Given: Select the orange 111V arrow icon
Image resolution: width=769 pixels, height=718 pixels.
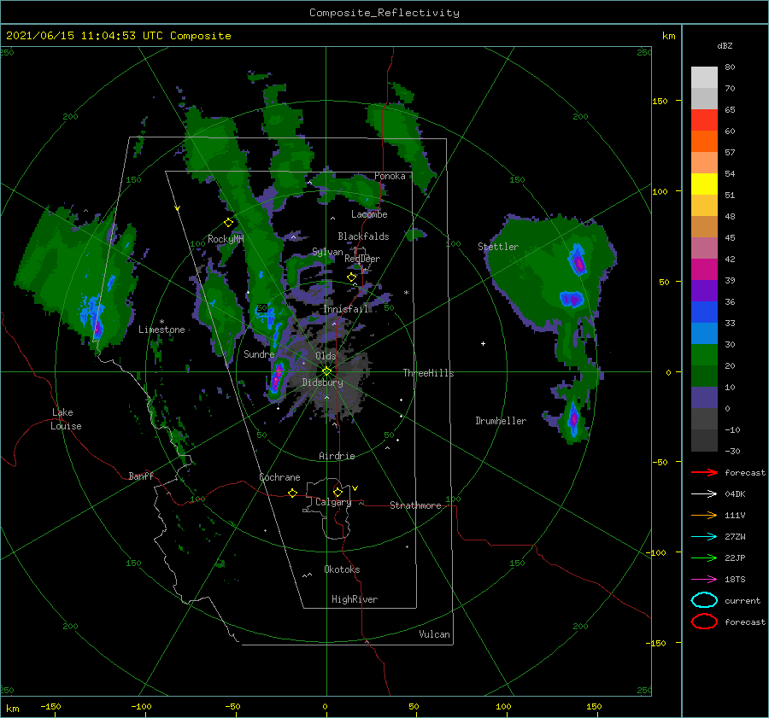Looking at the screenshot, I should 704,515.
